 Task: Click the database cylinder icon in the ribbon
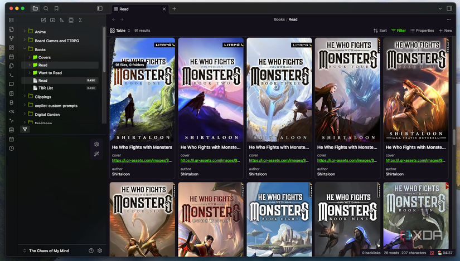(12, 130)
